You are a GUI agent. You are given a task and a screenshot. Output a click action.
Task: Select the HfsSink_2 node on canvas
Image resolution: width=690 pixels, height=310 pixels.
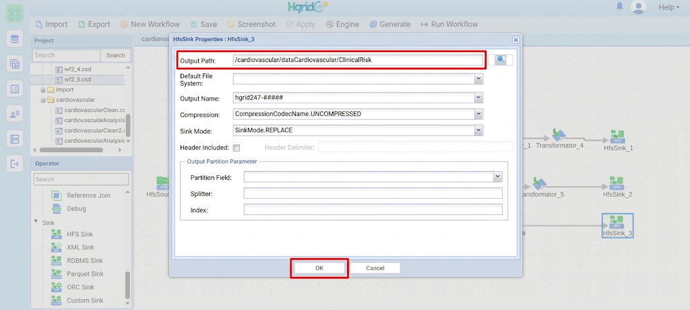point(617,187)
